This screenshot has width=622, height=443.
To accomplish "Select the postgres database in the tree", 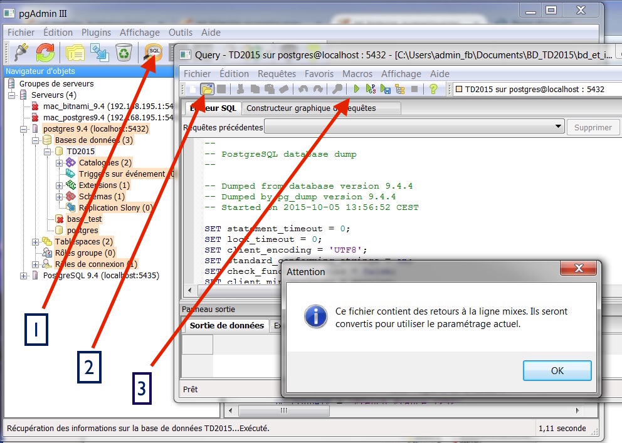I will point(83,230).
